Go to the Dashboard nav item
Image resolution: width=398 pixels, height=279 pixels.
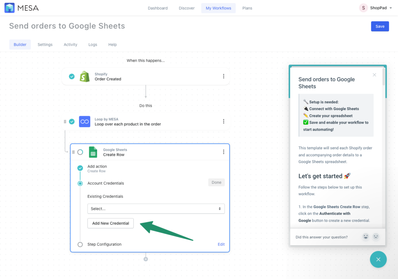(x=158, y=8)
